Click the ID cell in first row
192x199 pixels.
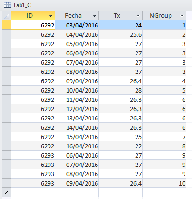[33, 25]
